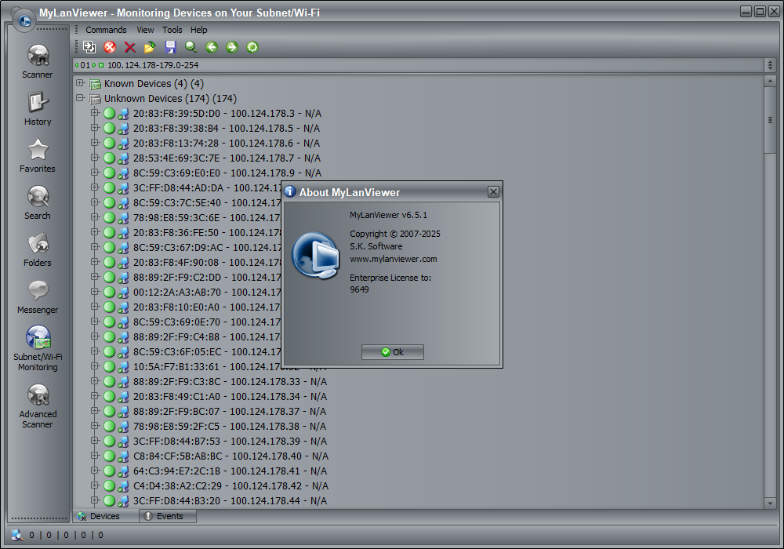
Task: Select row 20:83:F8:49:C1:A0 - 100.124.178.34
Action: coord(230,397)
